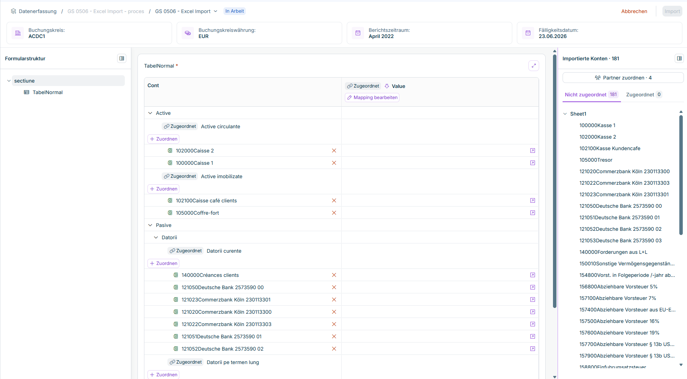Expand TabelNormal table to fullscreen

534,66
